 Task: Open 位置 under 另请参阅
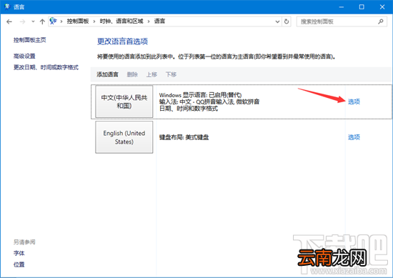(x=19, y=264)
